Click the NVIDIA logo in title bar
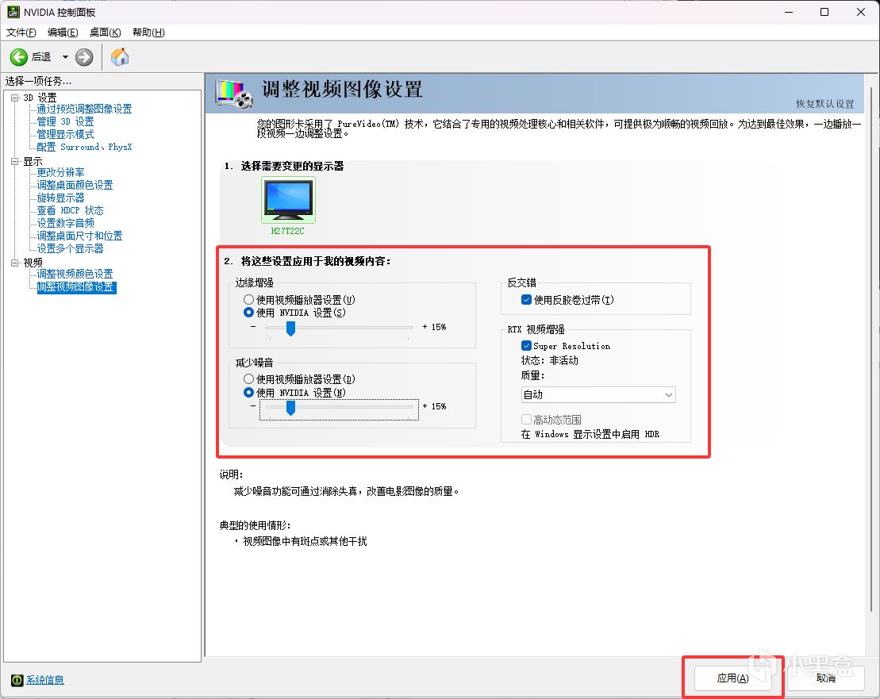Image resolution: width=880 pixels, height=699 pixels. [x=13, y=12]
